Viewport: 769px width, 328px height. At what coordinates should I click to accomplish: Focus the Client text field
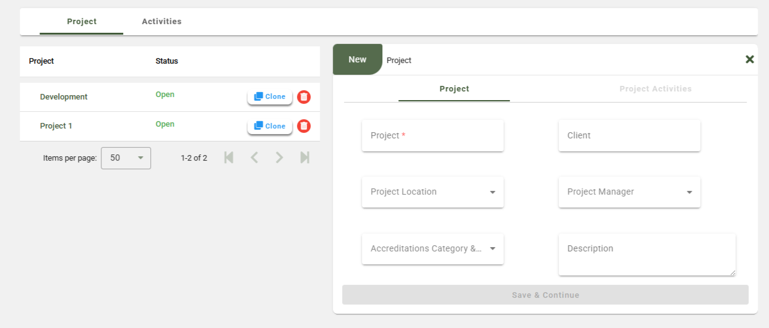pos(629,136)
